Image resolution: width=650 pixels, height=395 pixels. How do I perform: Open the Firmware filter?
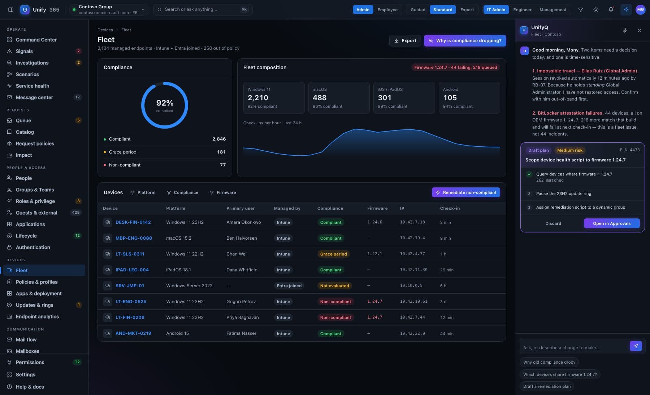(x=223, y=192)
